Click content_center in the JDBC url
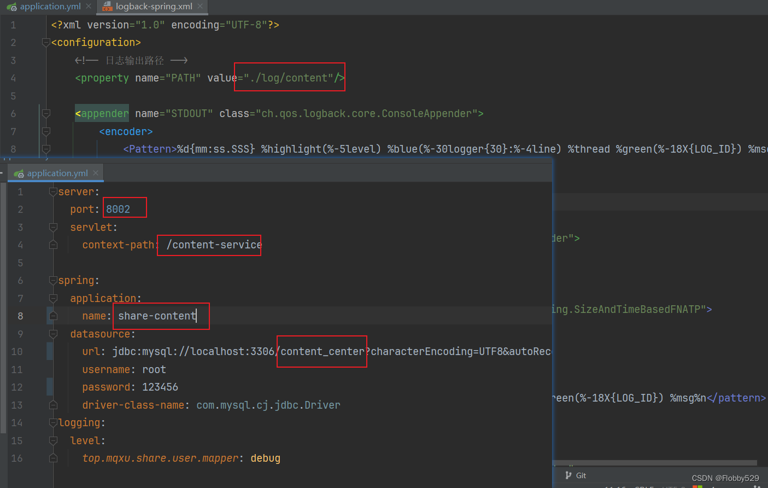The image size is (768, 488). (x=323, y=352)
